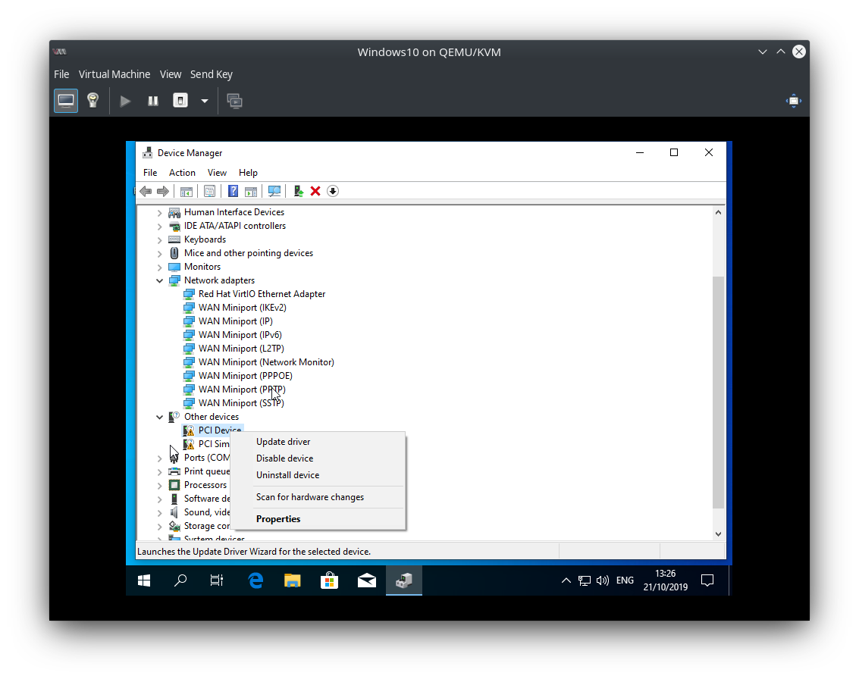Viewport: 859px width, 679px height.
Task: Click the Back arrow in Device Manager toolbar
Action: click(x=146, y=191)
